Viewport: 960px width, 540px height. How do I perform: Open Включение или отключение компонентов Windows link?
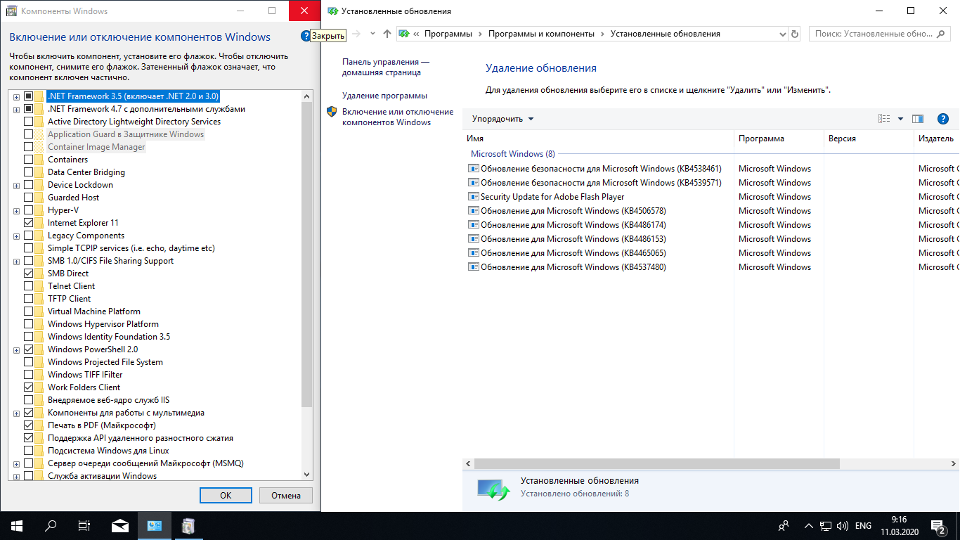pos(398,117)
